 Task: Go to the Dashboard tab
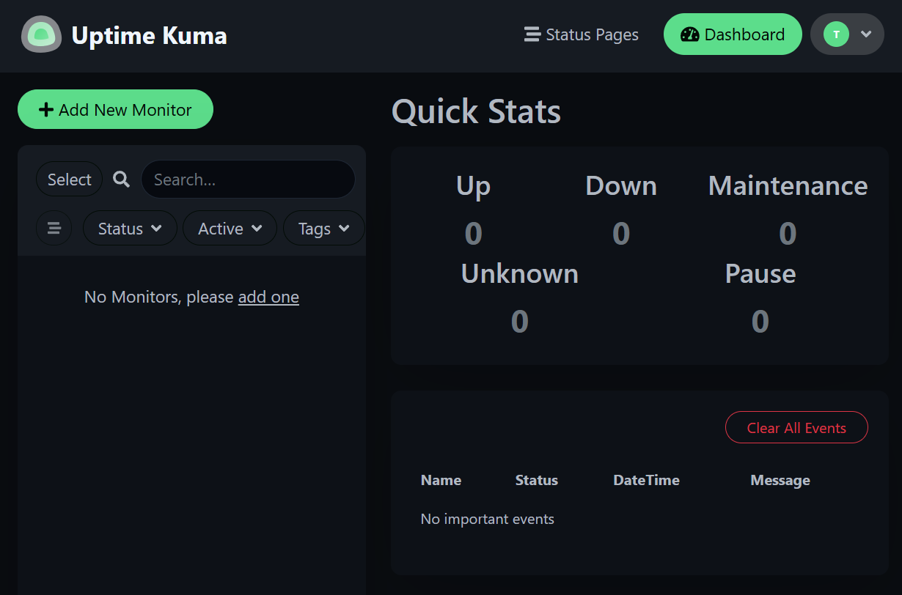733,34
